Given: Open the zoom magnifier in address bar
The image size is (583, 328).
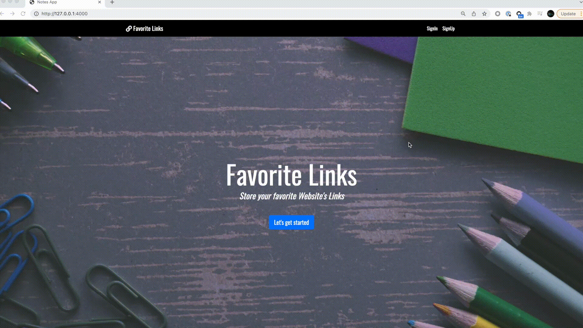Looking at the screenshot, I should (x=463, y=14).
